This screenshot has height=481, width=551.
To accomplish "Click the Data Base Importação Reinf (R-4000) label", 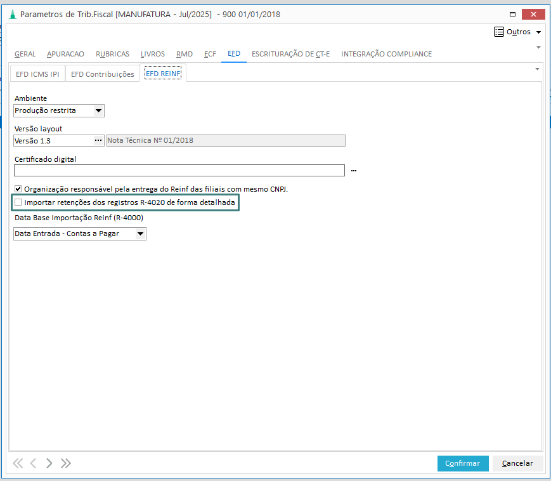I will [79, 218].
